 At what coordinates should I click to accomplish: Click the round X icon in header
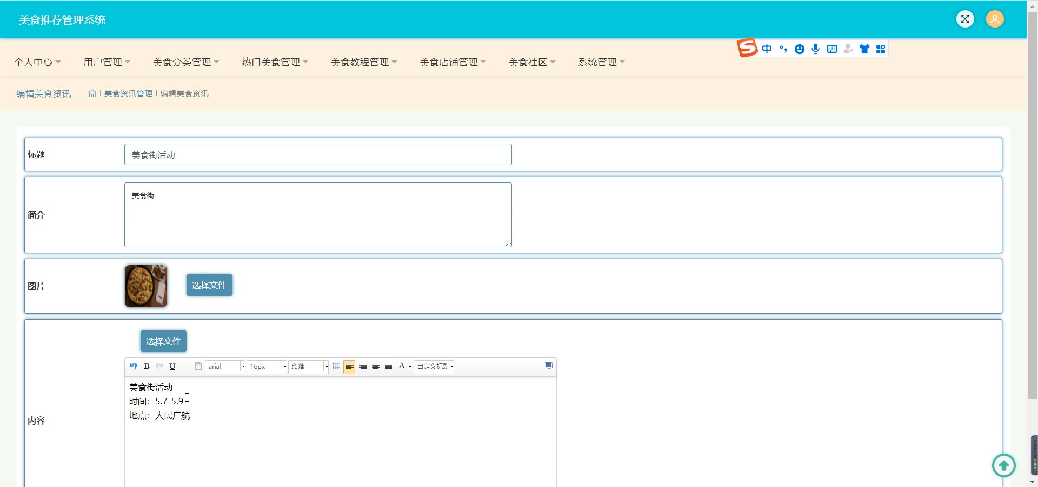click(x=965, y=19)
